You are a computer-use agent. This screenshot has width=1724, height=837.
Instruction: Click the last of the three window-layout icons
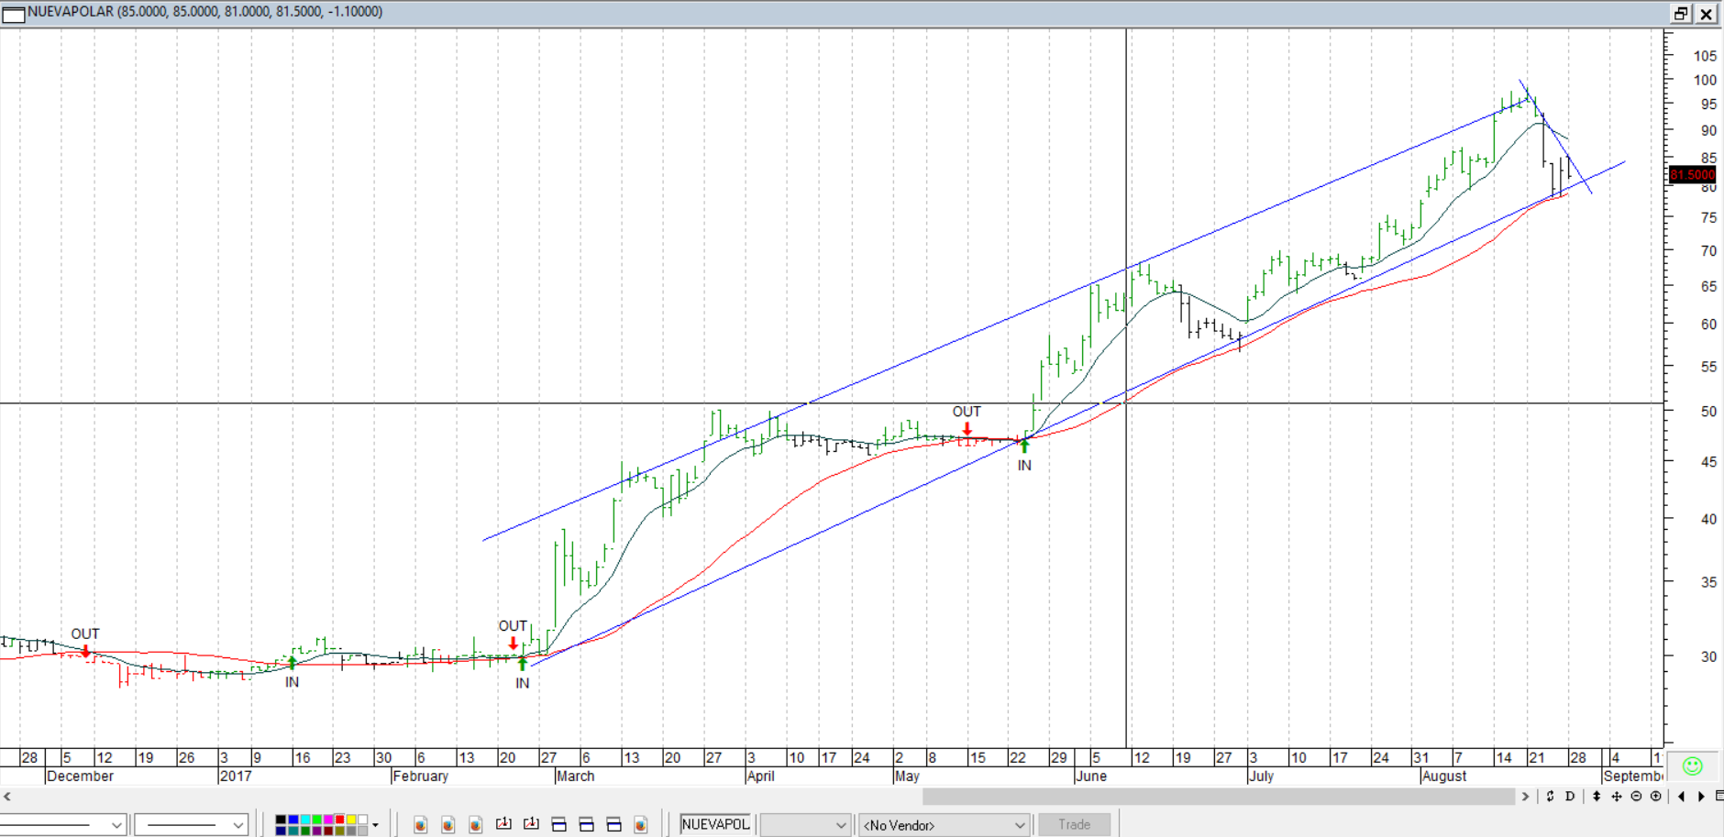click(613, 825)
